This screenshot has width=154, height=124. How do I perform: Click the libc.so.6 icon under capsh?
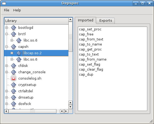19,59
